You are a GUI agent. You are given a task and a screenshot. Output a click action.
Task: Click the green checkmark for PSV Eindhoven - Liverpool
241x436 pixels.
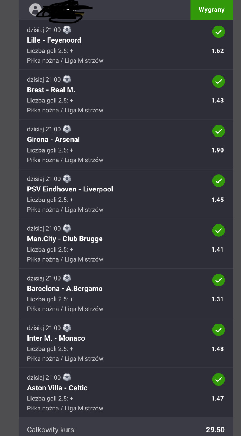[x=218, y=181]
